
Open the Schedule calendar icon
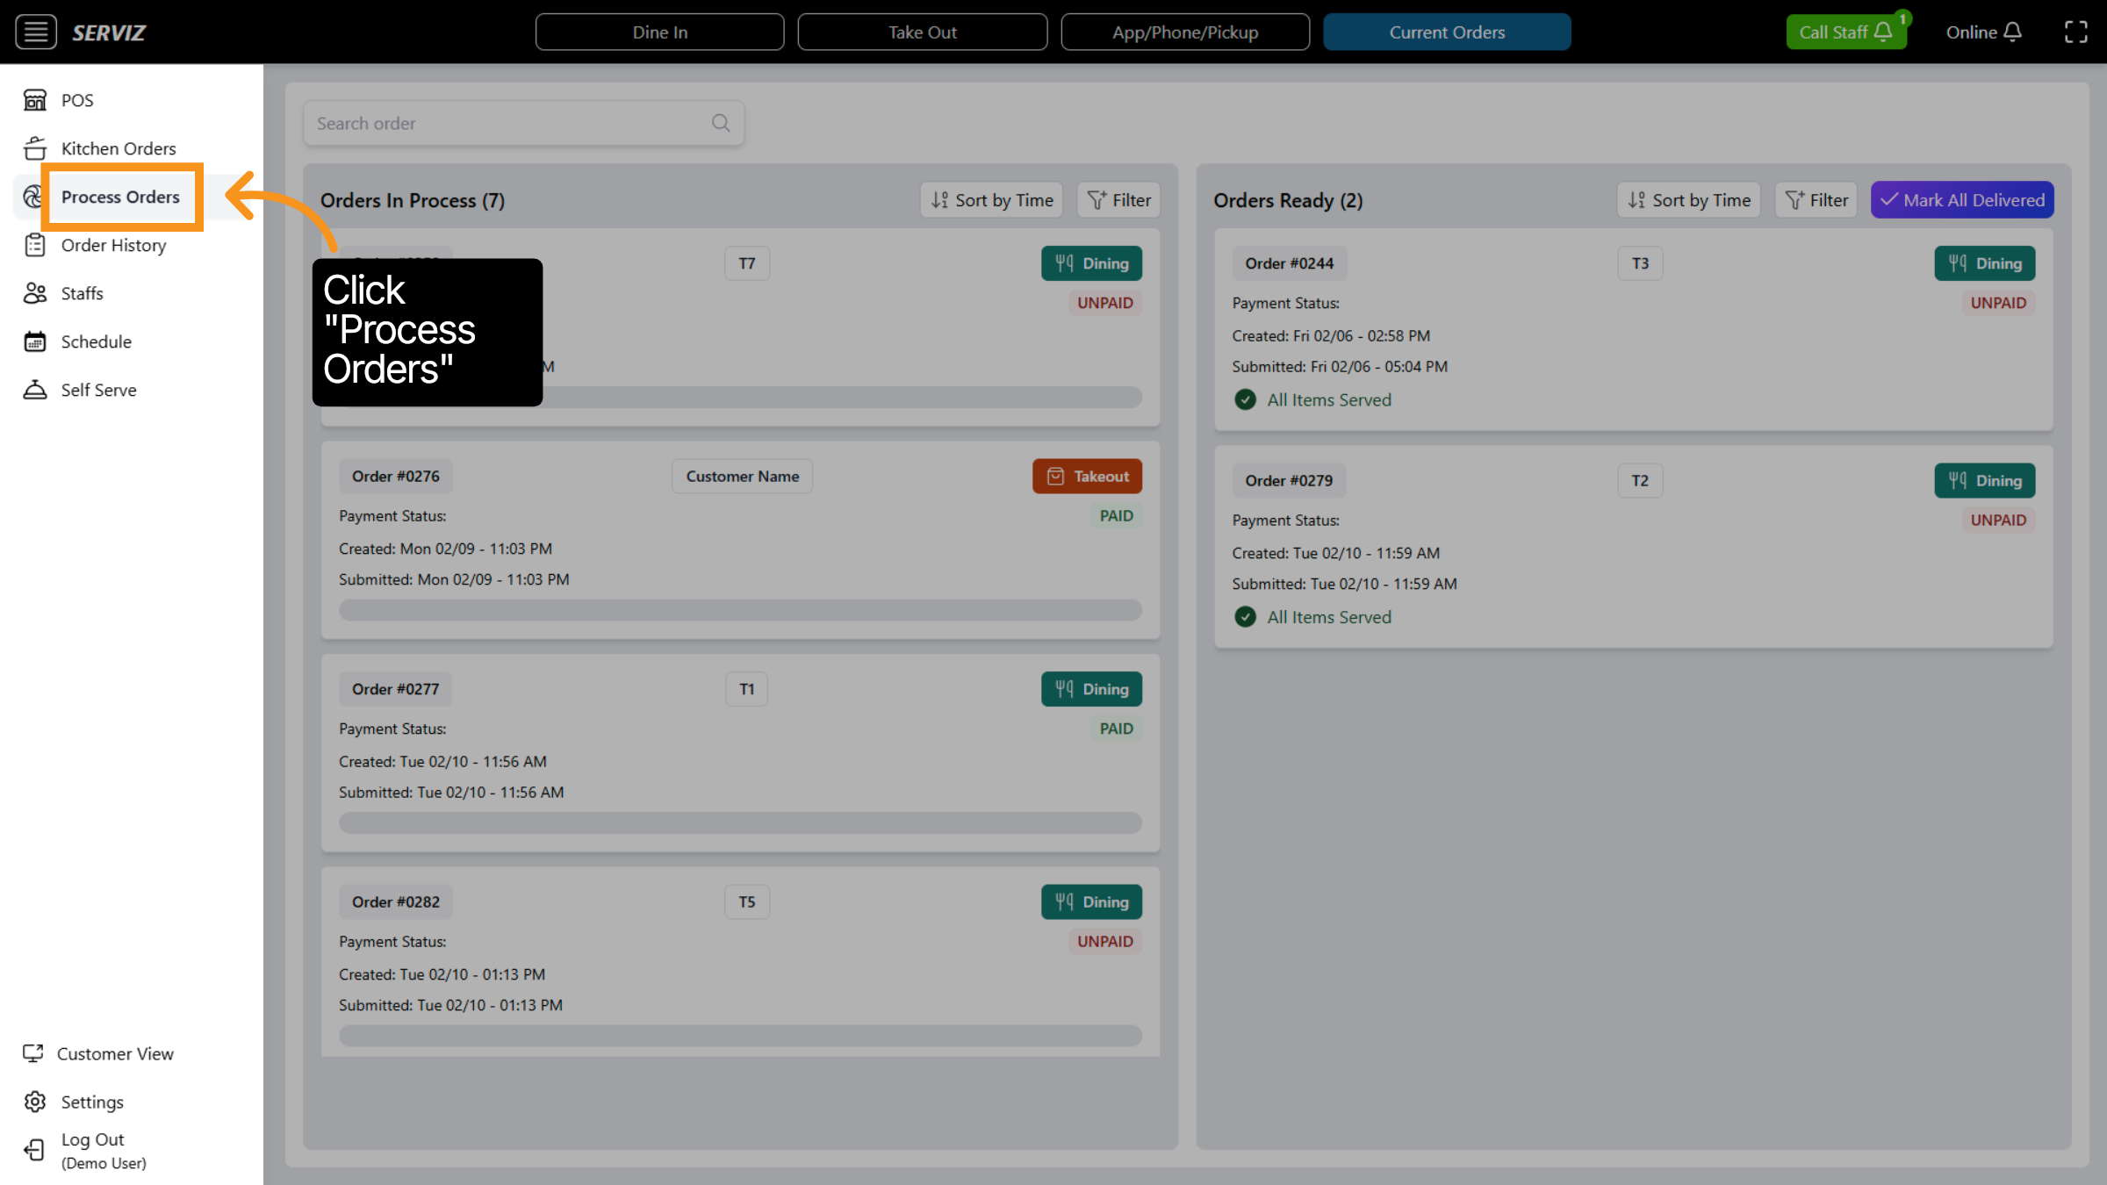click(x=35, y=341)
